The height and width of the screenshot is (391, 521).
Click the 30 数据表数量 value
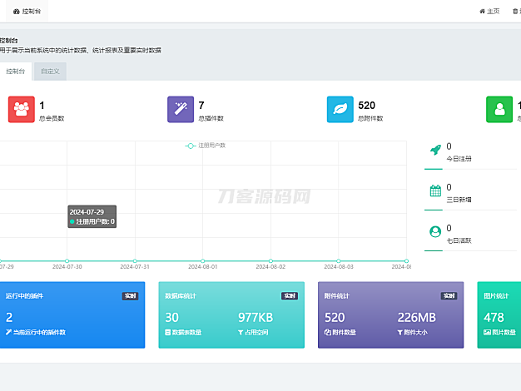pyautogui.click(x=171, y=317)
